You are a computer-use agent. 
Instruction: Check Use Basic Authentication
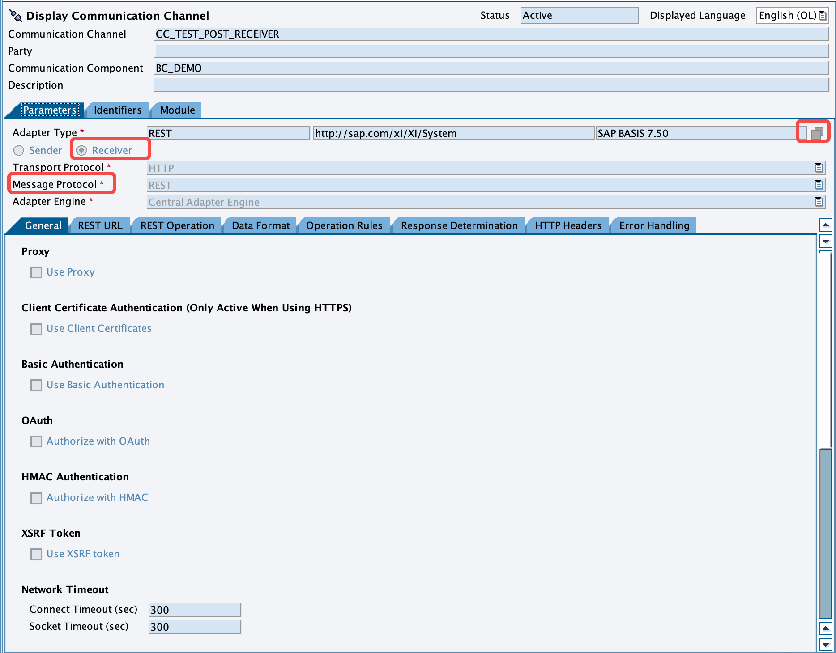coord(36,385)
